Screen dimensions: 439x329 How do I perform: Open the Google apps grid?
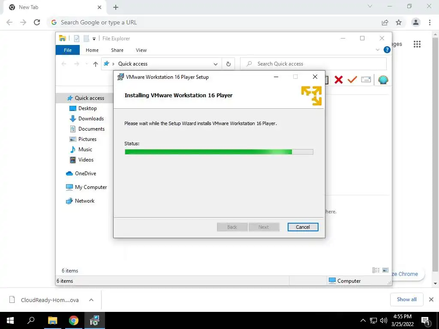[x=417, y=44]
